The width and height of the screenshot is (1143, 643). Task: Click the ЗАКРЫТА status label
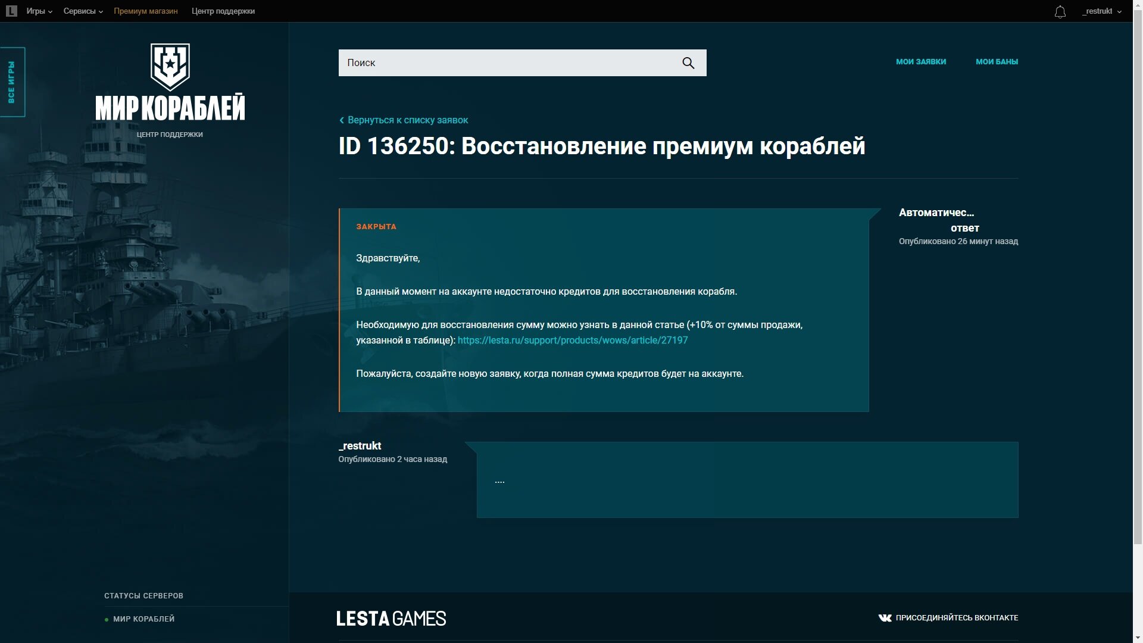[376, 227]
